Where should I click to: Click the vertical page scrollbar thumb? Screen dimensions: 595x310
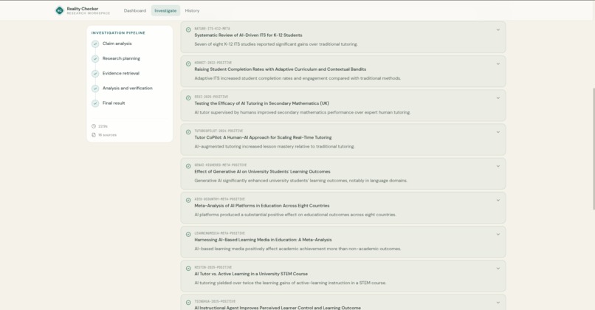[594, 148]
